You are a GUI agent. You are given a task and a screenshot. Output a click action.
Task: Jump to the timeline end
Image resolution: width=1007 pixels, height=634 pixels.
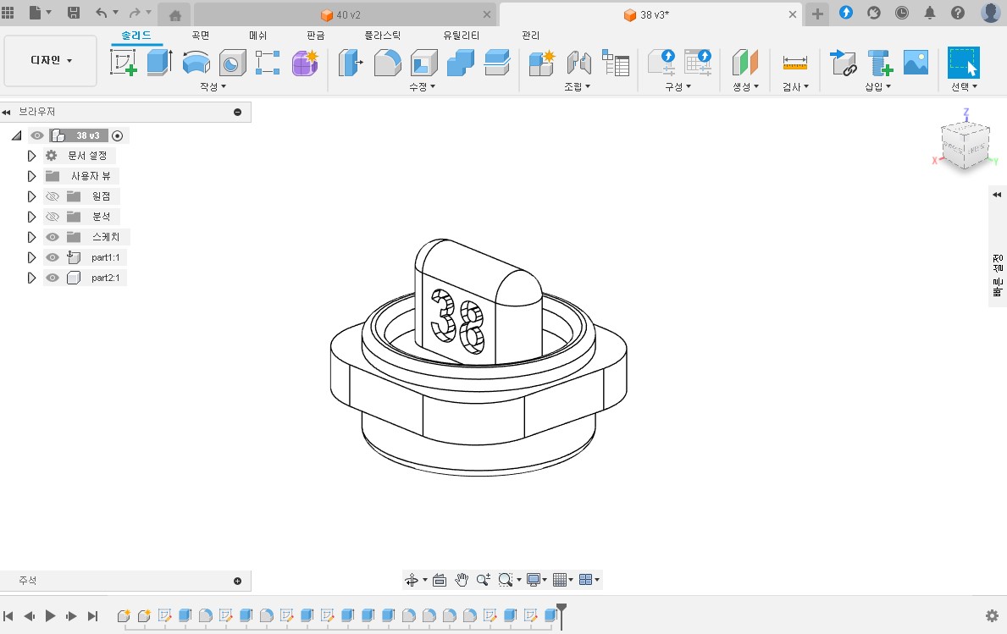(x=93, y=616)
